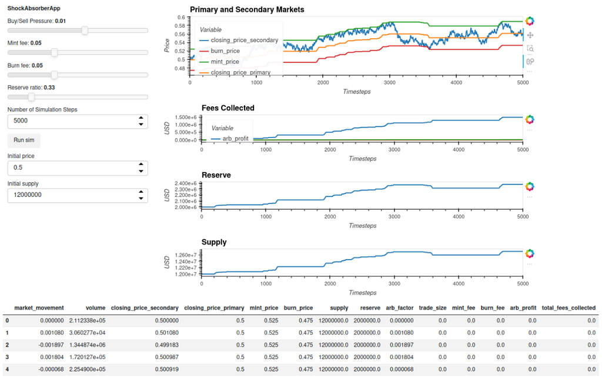This screenshot has height=379, width=602.
Task: Click the Initial supply input field
Action: click(78, 195)
